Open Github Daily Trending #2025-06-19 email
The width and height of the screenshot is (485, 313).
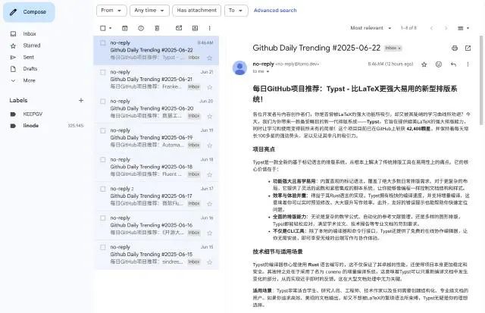point(156,138)
